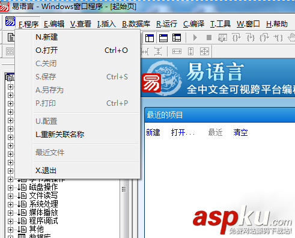This screenshot has height=238, width=295.
Task: Select 磁盘操作 in the command tree
Action: 43,188
